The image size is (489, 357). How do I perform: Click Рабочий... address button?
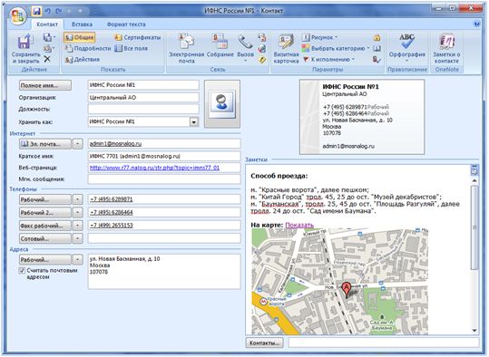[x=45, y=259]
